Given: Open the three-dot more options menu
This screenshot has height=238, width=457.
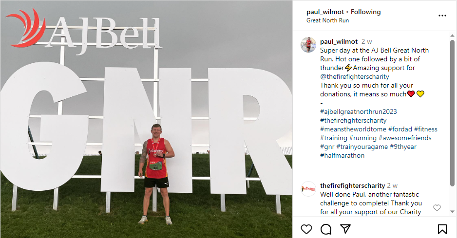Looking at the screenshot, I should (x=442, y=16).
